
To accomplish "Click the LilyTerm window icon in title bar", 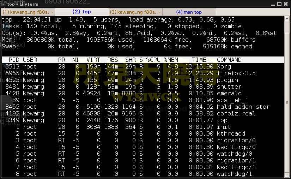I will (4, 4).
